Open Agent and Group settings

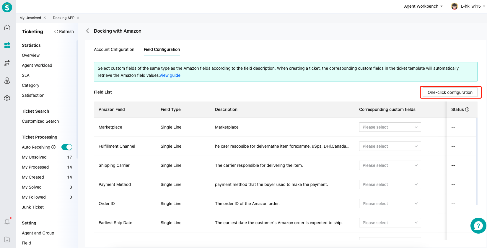(38, 233)
